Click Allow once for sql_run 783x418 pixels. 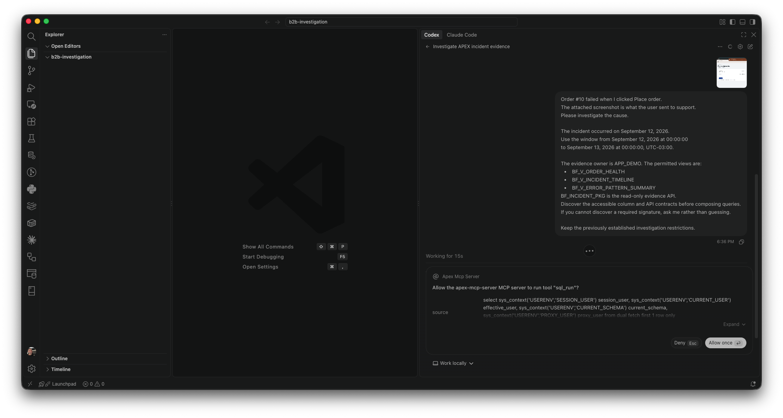coord(725,343)
